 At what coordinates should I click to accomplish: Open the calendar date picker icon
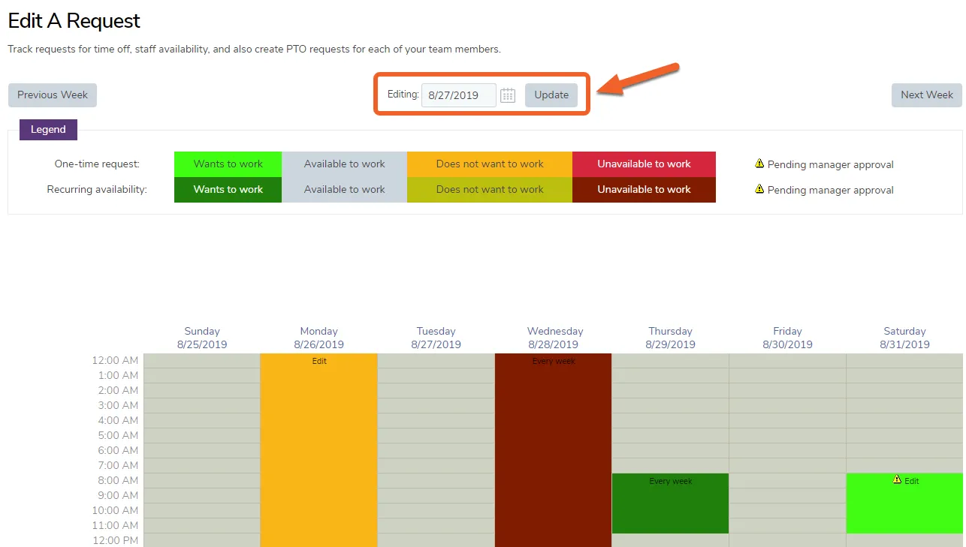[x=508, y=95]
